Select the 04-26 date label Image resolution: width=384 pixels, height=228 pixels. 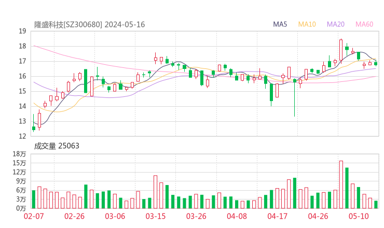point(318,216)
